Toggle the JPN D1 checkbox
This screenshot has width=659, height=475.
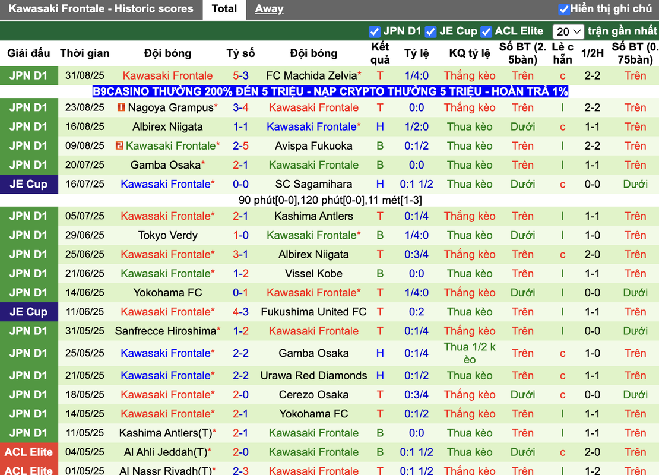(374, 31)
